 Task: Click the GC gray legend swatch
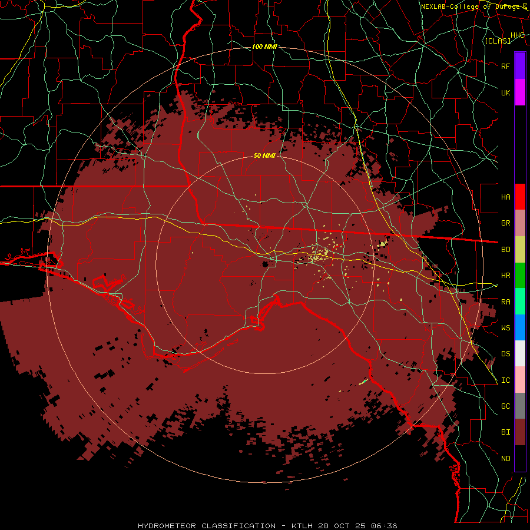pos(520,406)
